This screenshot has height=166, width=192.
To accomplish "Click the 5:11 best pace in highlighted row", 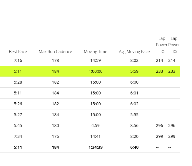I will (18, 71).
